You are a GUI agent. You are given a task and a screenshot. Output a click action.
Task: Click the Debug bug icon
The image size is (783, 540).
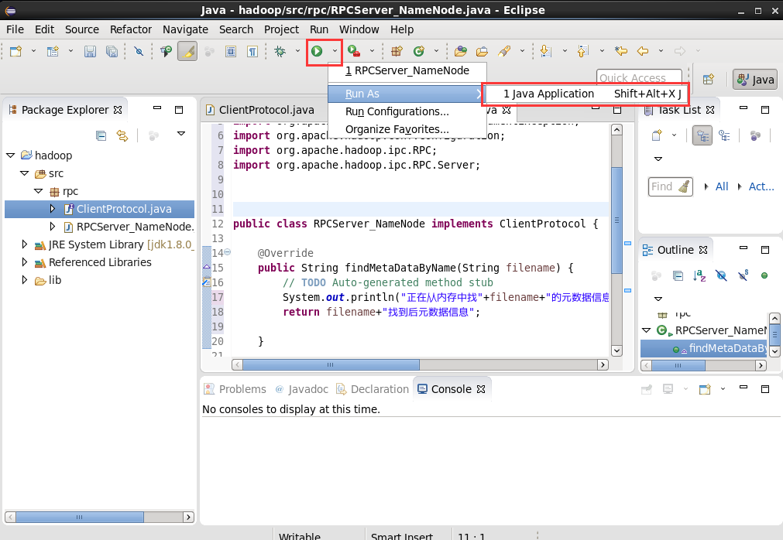coord(280,51)
